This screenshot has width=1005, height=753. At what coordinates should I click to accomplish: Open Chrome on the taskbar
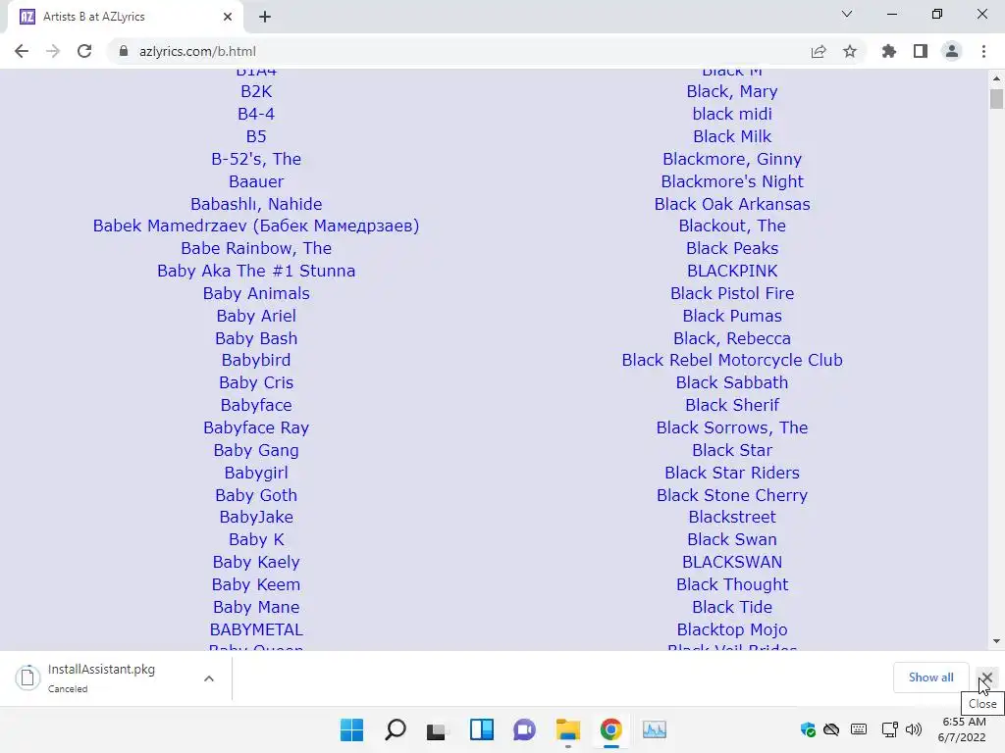pos(610,729)
